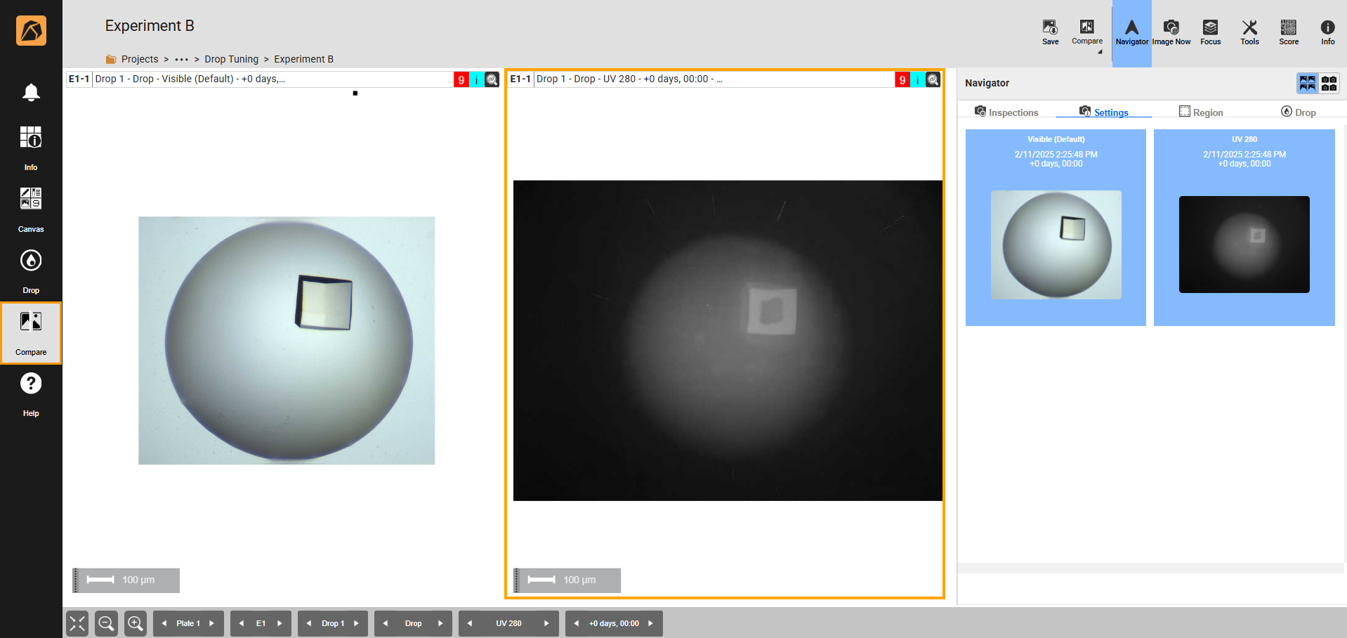Open Canvas view from sidebar
Image resolution: width=1347 pixels, height=638 pixels.
click(x=31, y=209)
